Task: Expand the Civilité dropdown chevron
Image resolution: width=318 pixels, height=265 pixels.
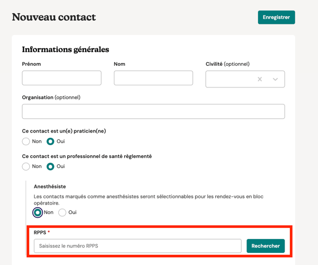Action: (x=275, y=79)
